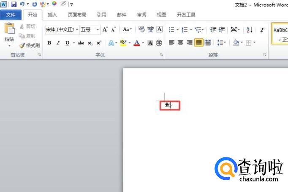Click the Cut (剪切) button

[27, 27]
